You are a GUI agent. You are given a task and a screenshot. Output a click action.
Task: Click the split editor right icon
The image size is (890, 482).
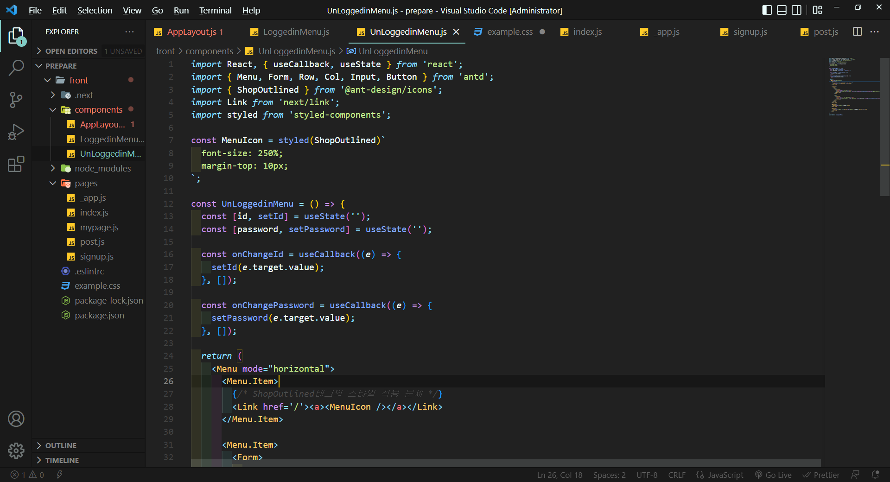[857, 32]
